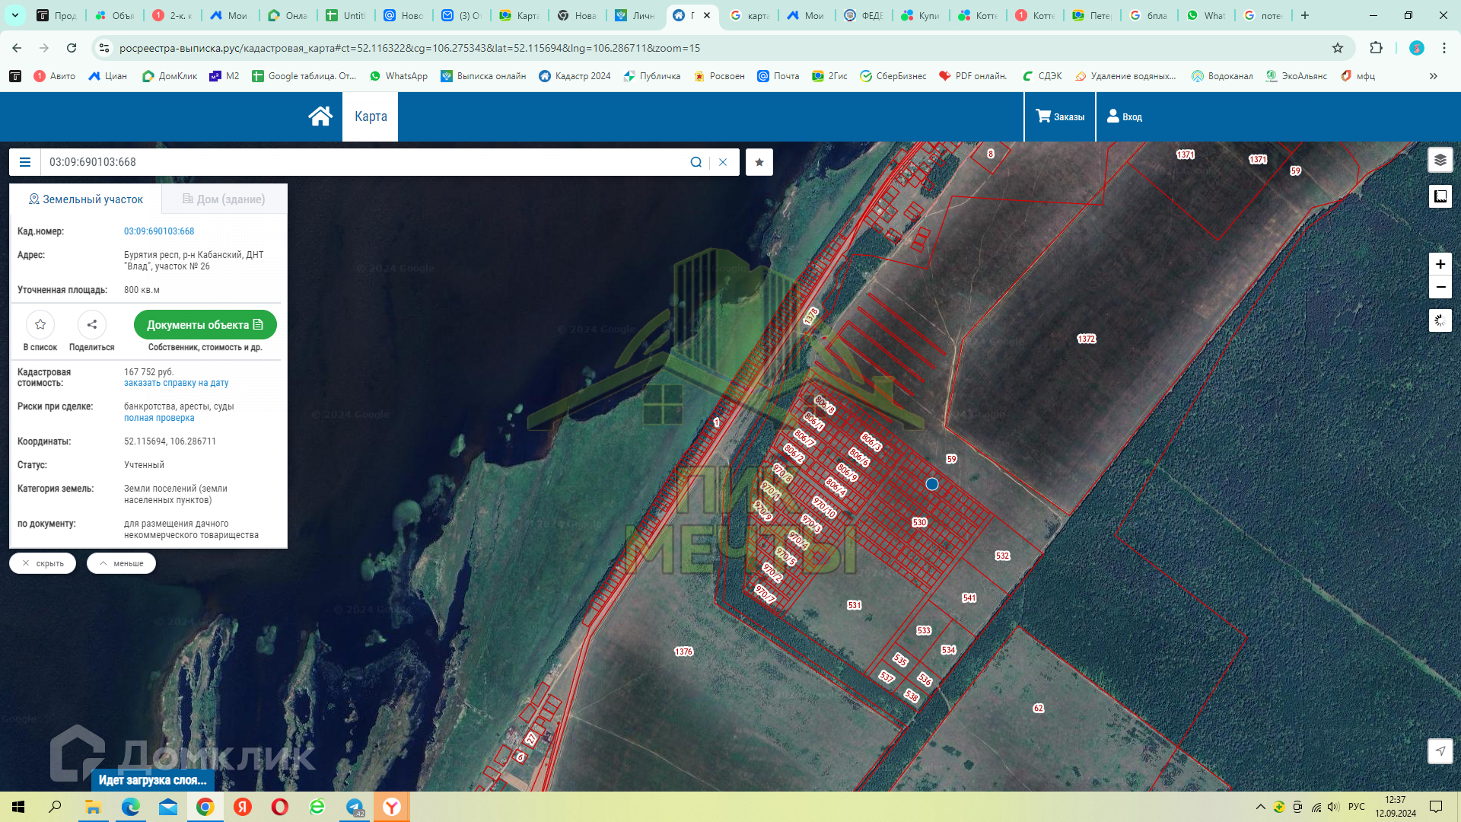Open 'полная проверка' link

pos(159,418)
